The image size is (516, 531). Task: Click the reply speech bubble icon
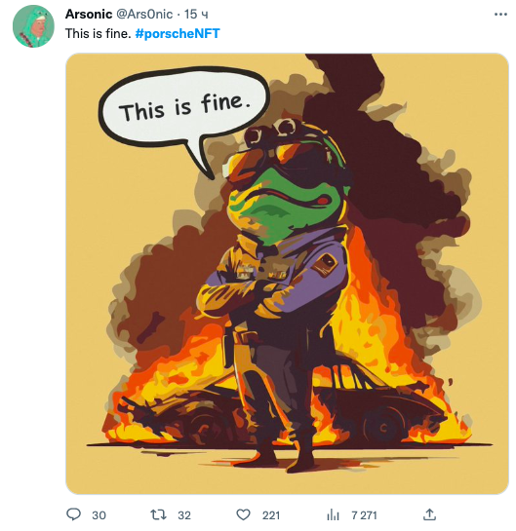click(73, 514)
